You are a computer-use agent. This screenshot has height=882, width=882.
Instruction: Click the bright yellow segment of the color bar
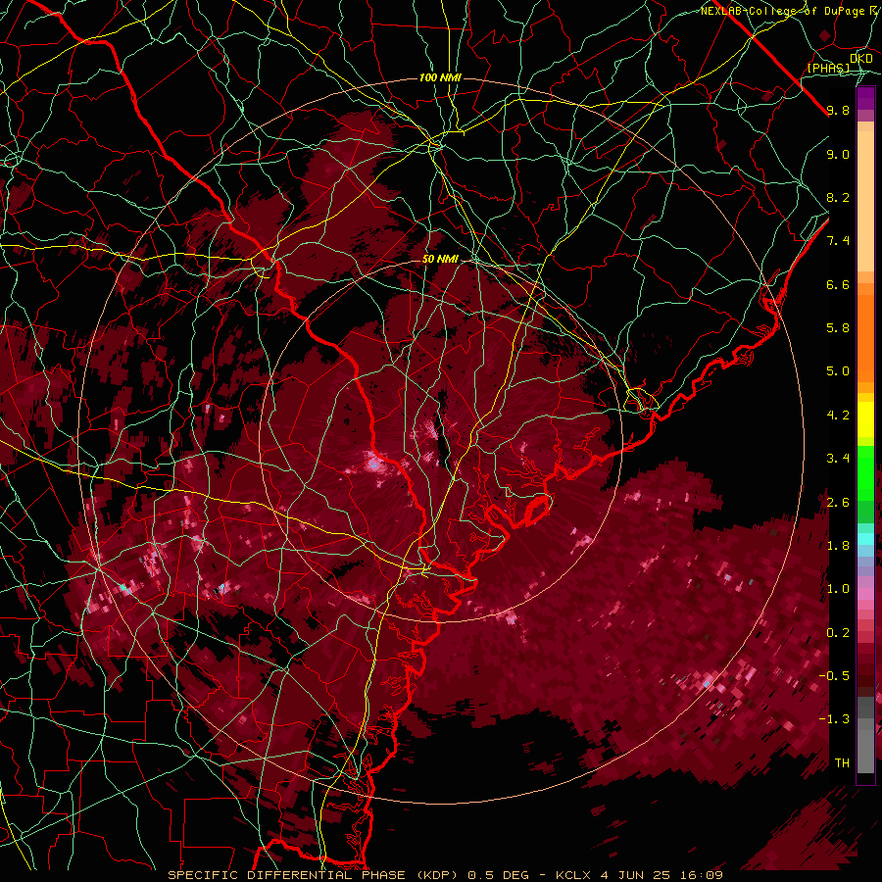tap(865, 419)
